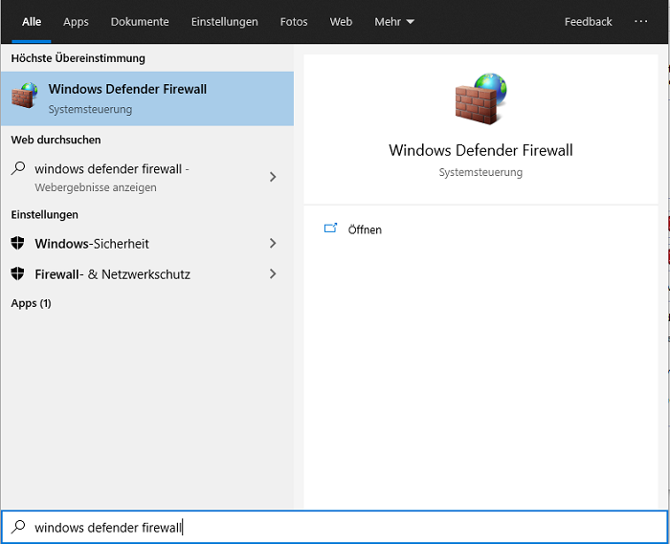Click the large firewall icon in preview pane
This screenshot has width=670, height=544.
click(481, 98)
